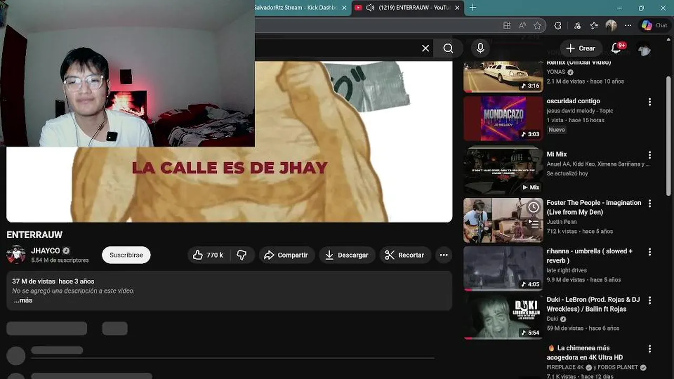Open options for Duki LeBron video
674x379 pixels.
pos(650,300)
